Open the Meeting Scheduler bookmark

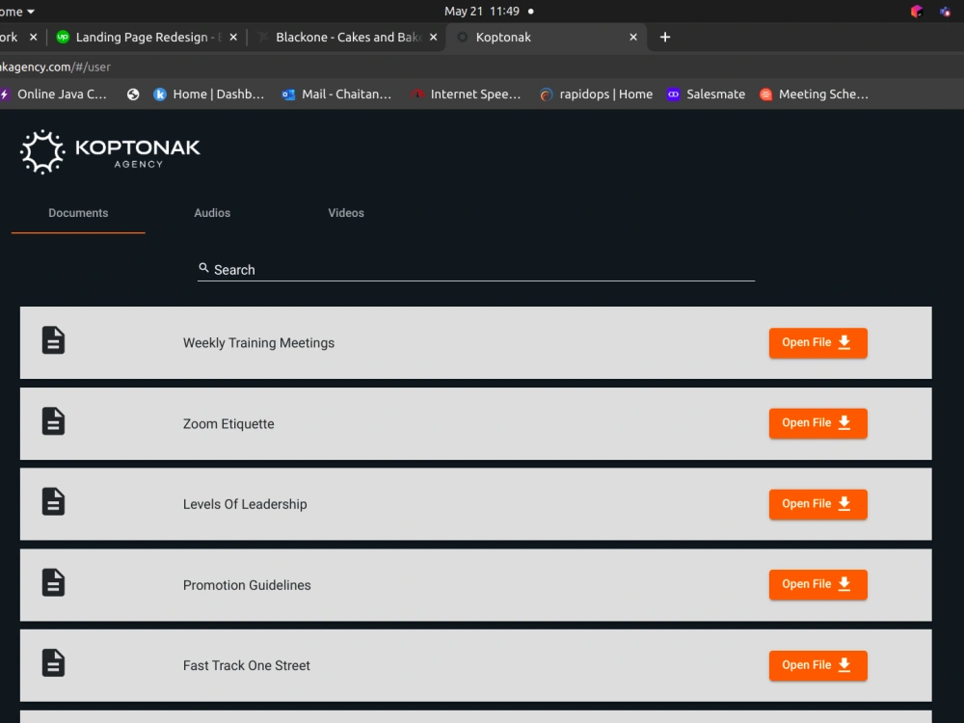click(x=814, y=94)
